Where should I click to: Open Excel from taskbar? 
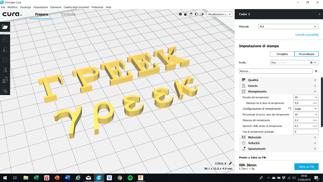[36, 178]
